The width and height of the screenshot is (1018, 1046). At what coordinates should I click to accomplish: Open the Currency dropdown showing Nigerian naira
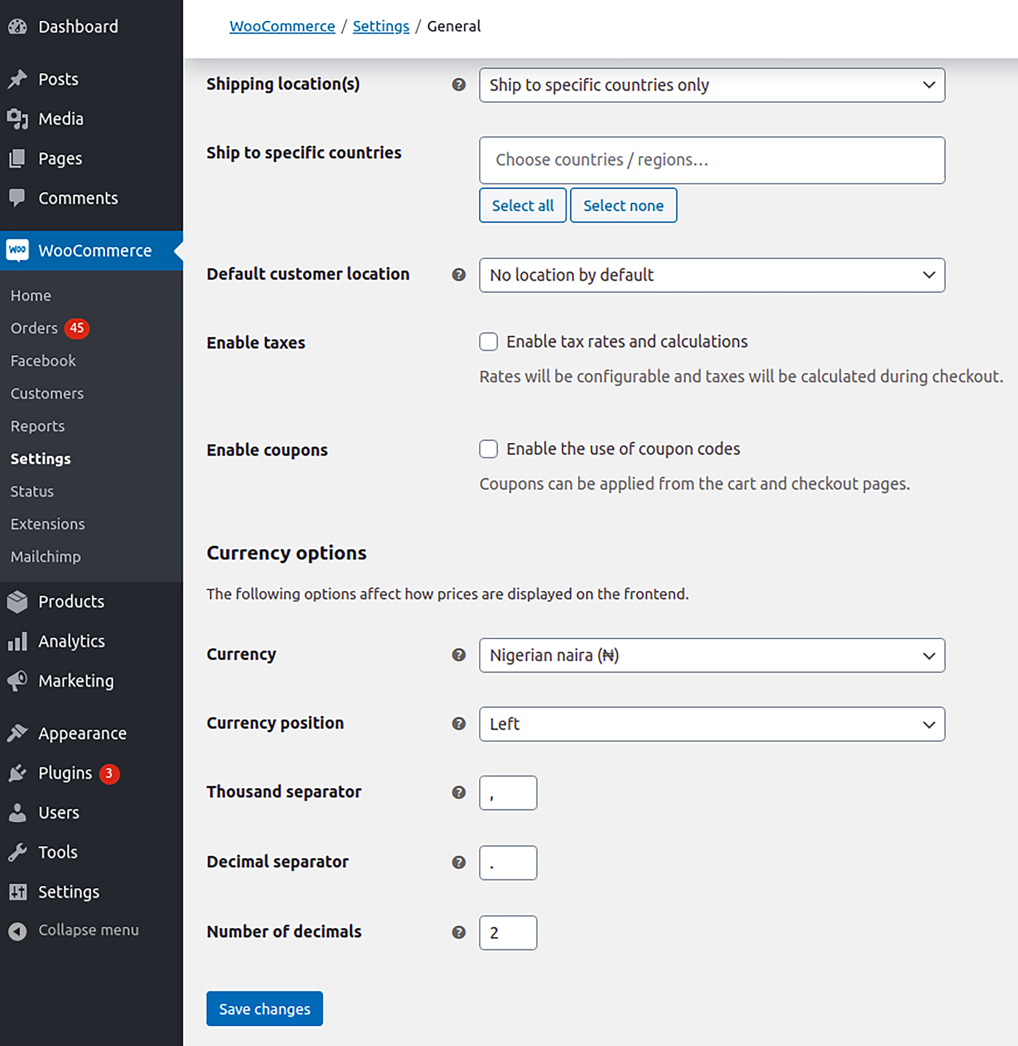(x=712, y=655)
